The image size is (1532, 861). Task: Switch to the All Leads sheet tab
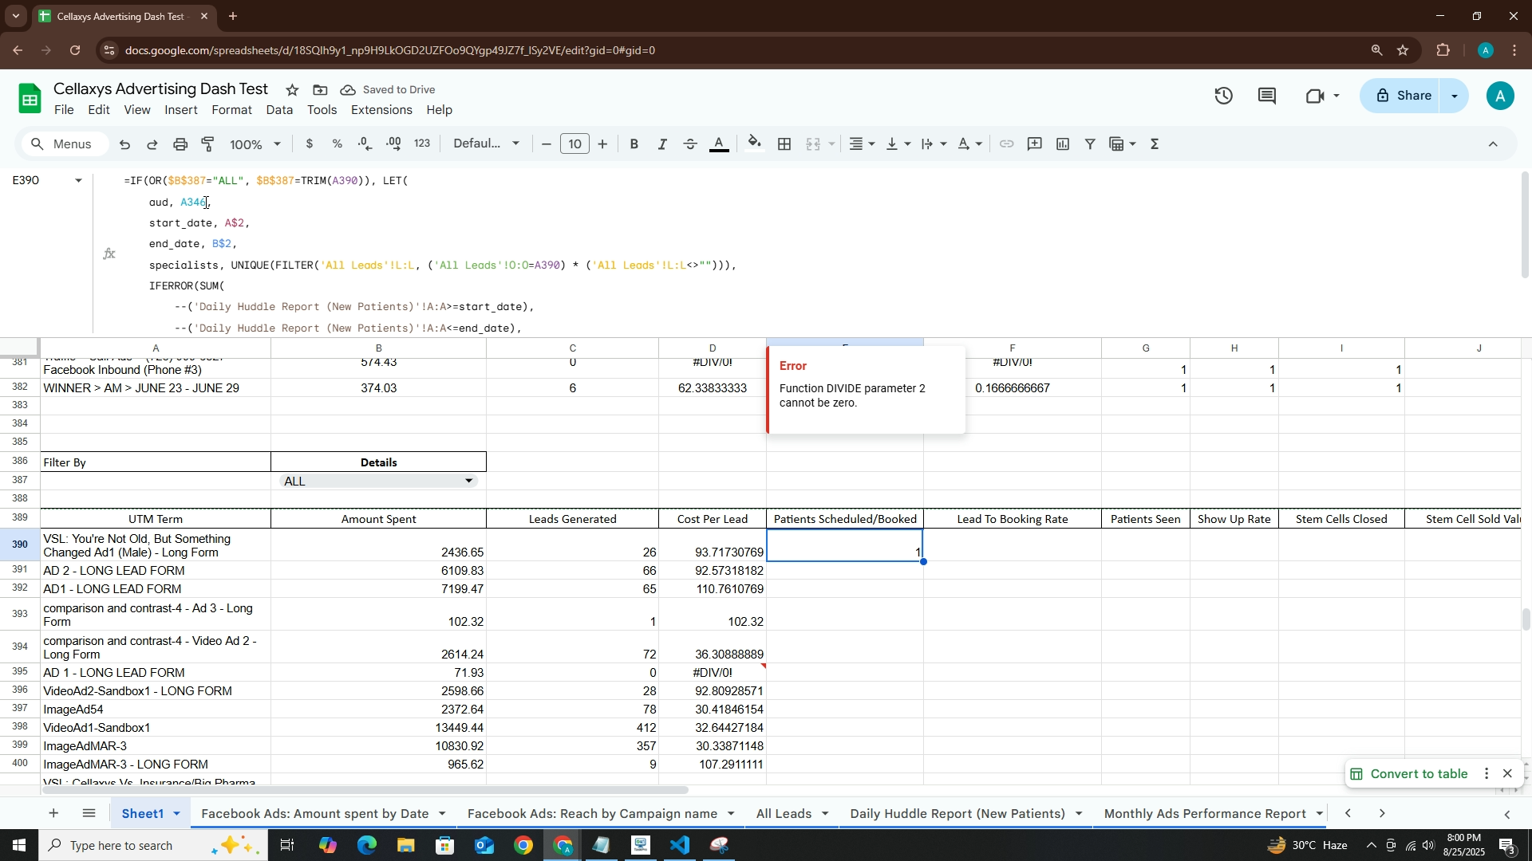pos(783,814)
